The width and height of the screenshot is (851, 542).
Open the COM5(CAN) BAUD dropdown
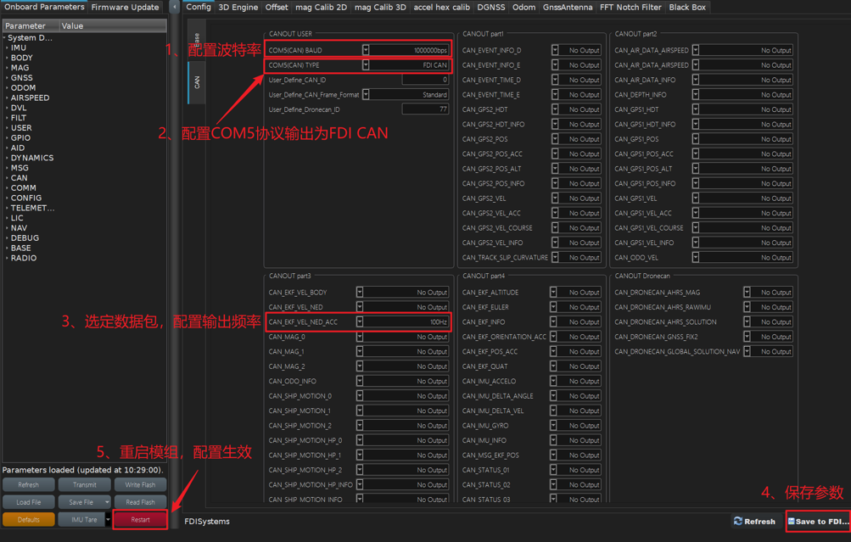tap(366, 50)
